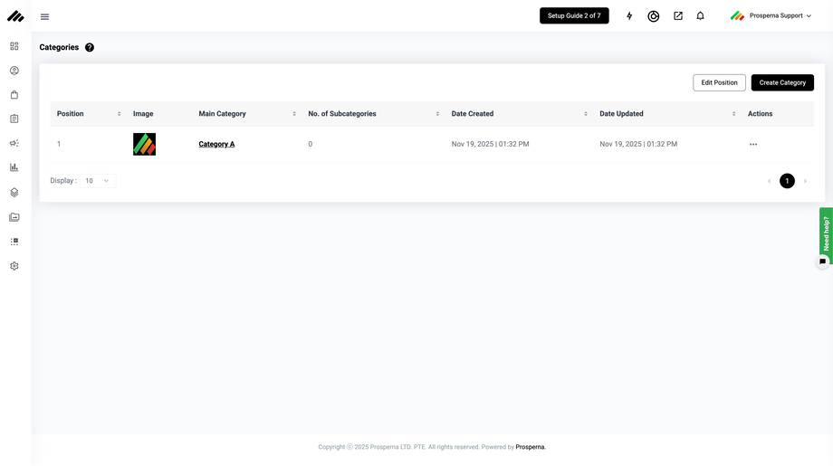Screen dimensions: 833x466
Task: Click the Image column header
Action: point(143,114)
